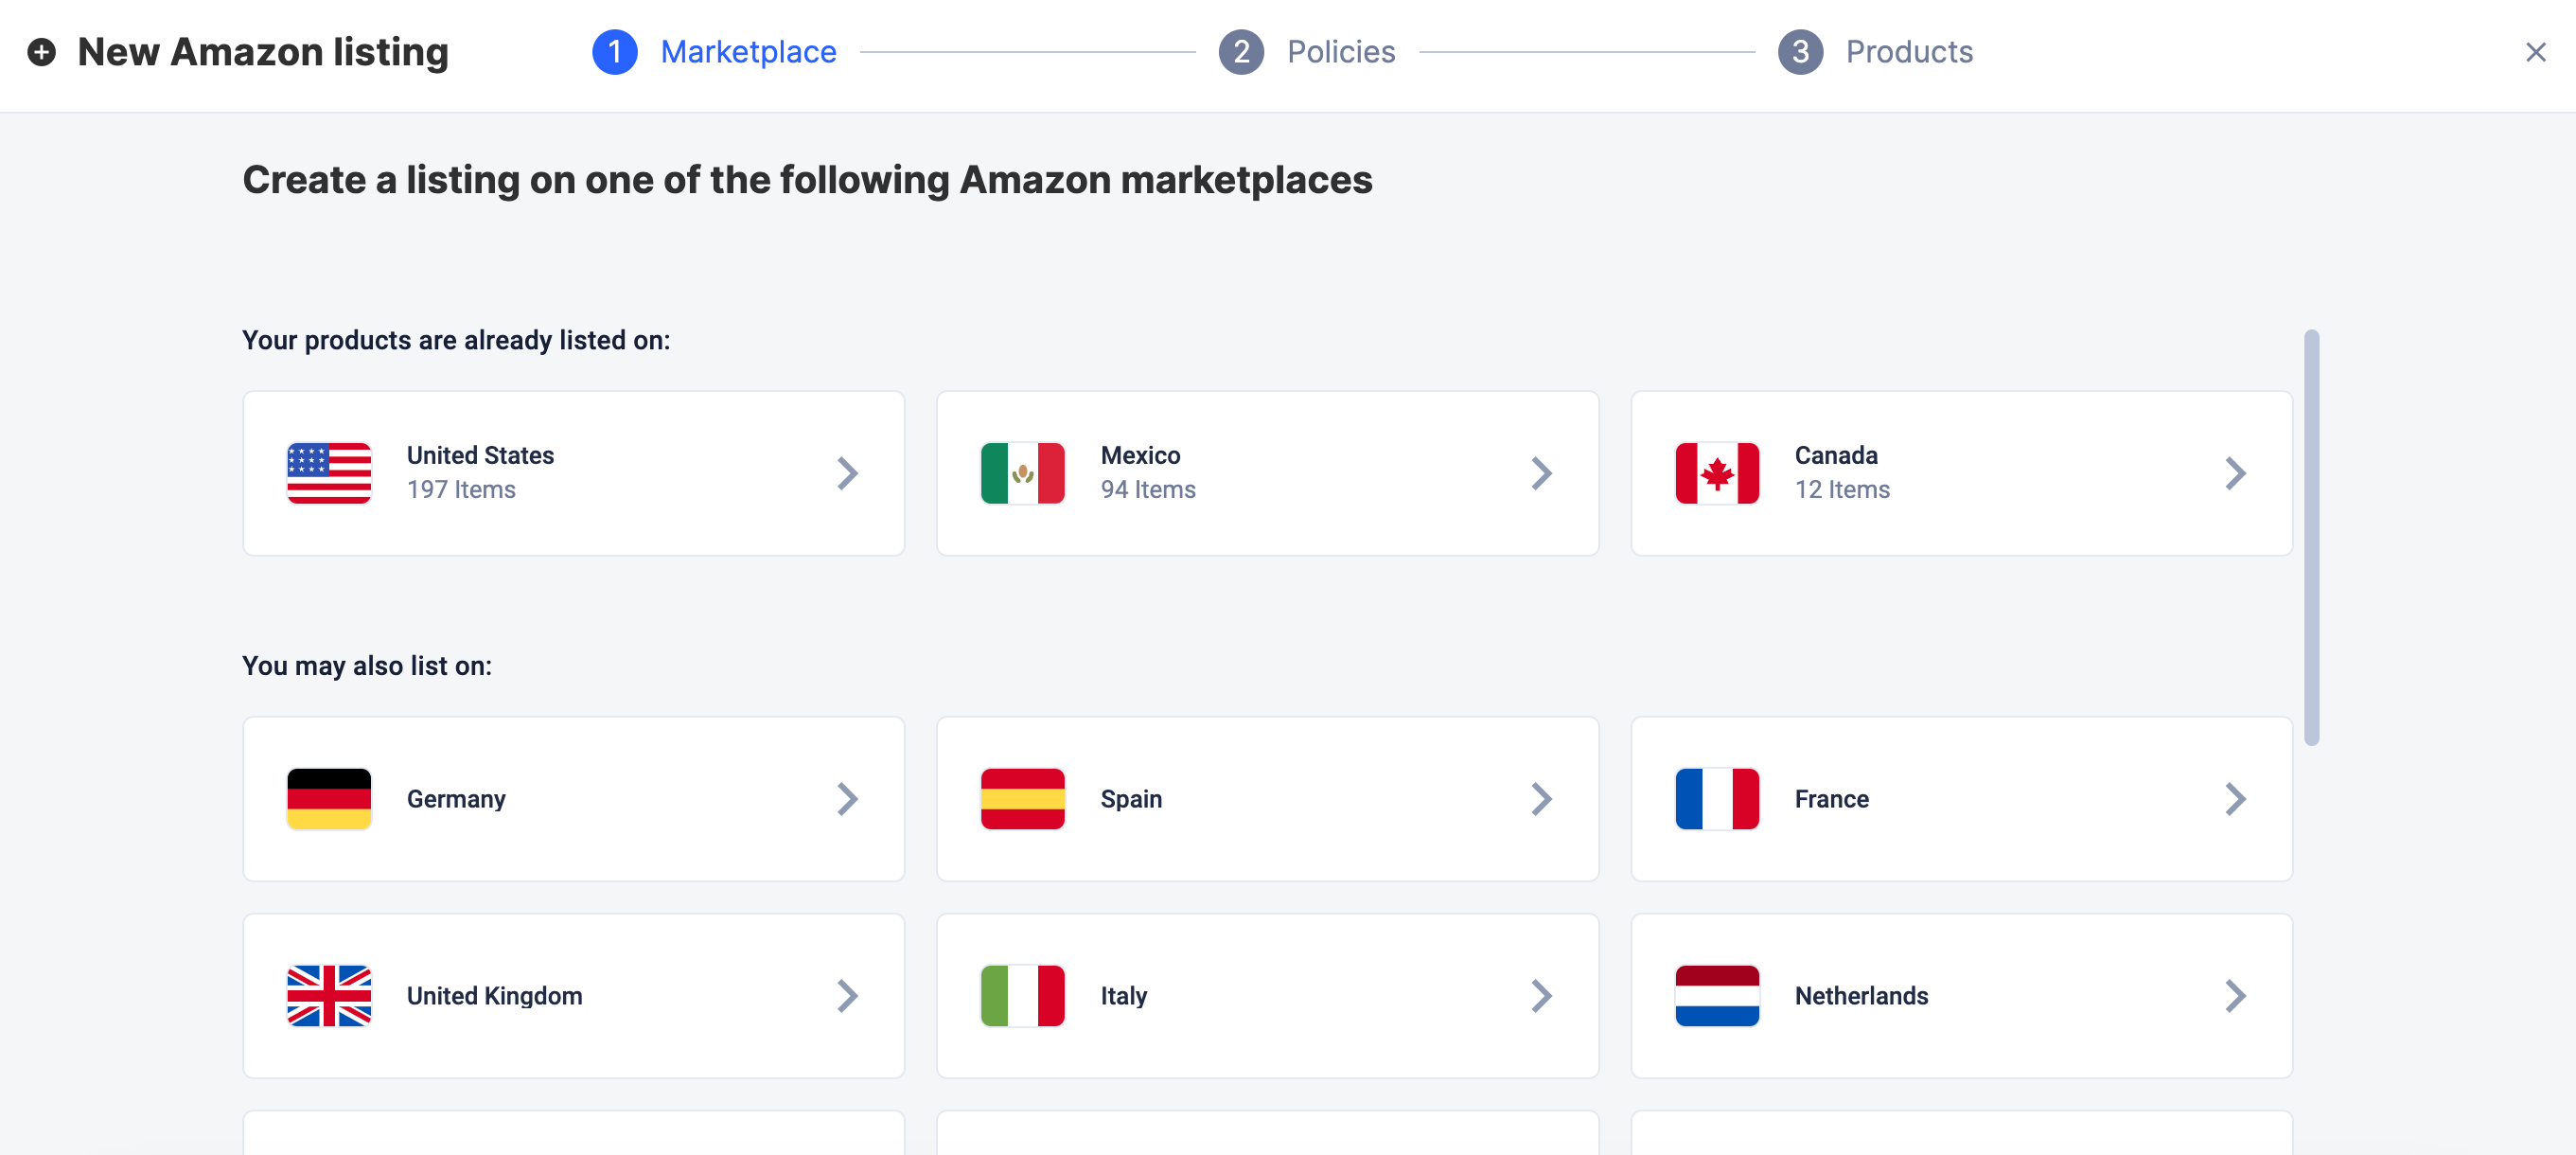Open United States marketplace via chevron arrow
The height and width of the screenshot is (1155, 2576).
tap(847, 473)
